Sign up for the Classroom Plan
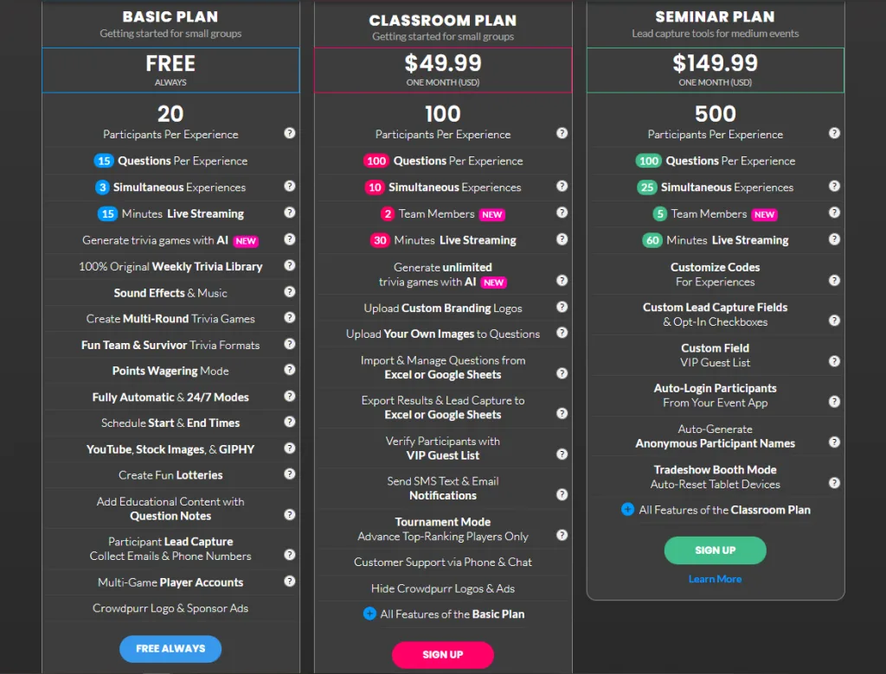The height and width of the screenshot is (674, 886). point(443,655)
